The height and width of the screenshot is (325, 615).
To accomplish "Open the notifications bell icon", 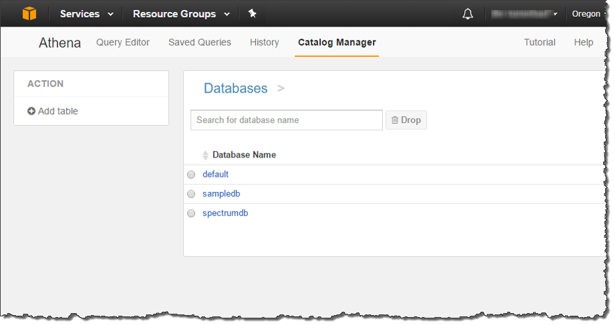I will [468, 14].
